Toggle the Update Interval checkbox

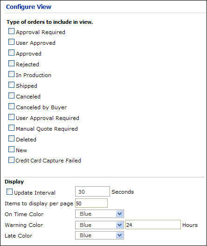9,192
